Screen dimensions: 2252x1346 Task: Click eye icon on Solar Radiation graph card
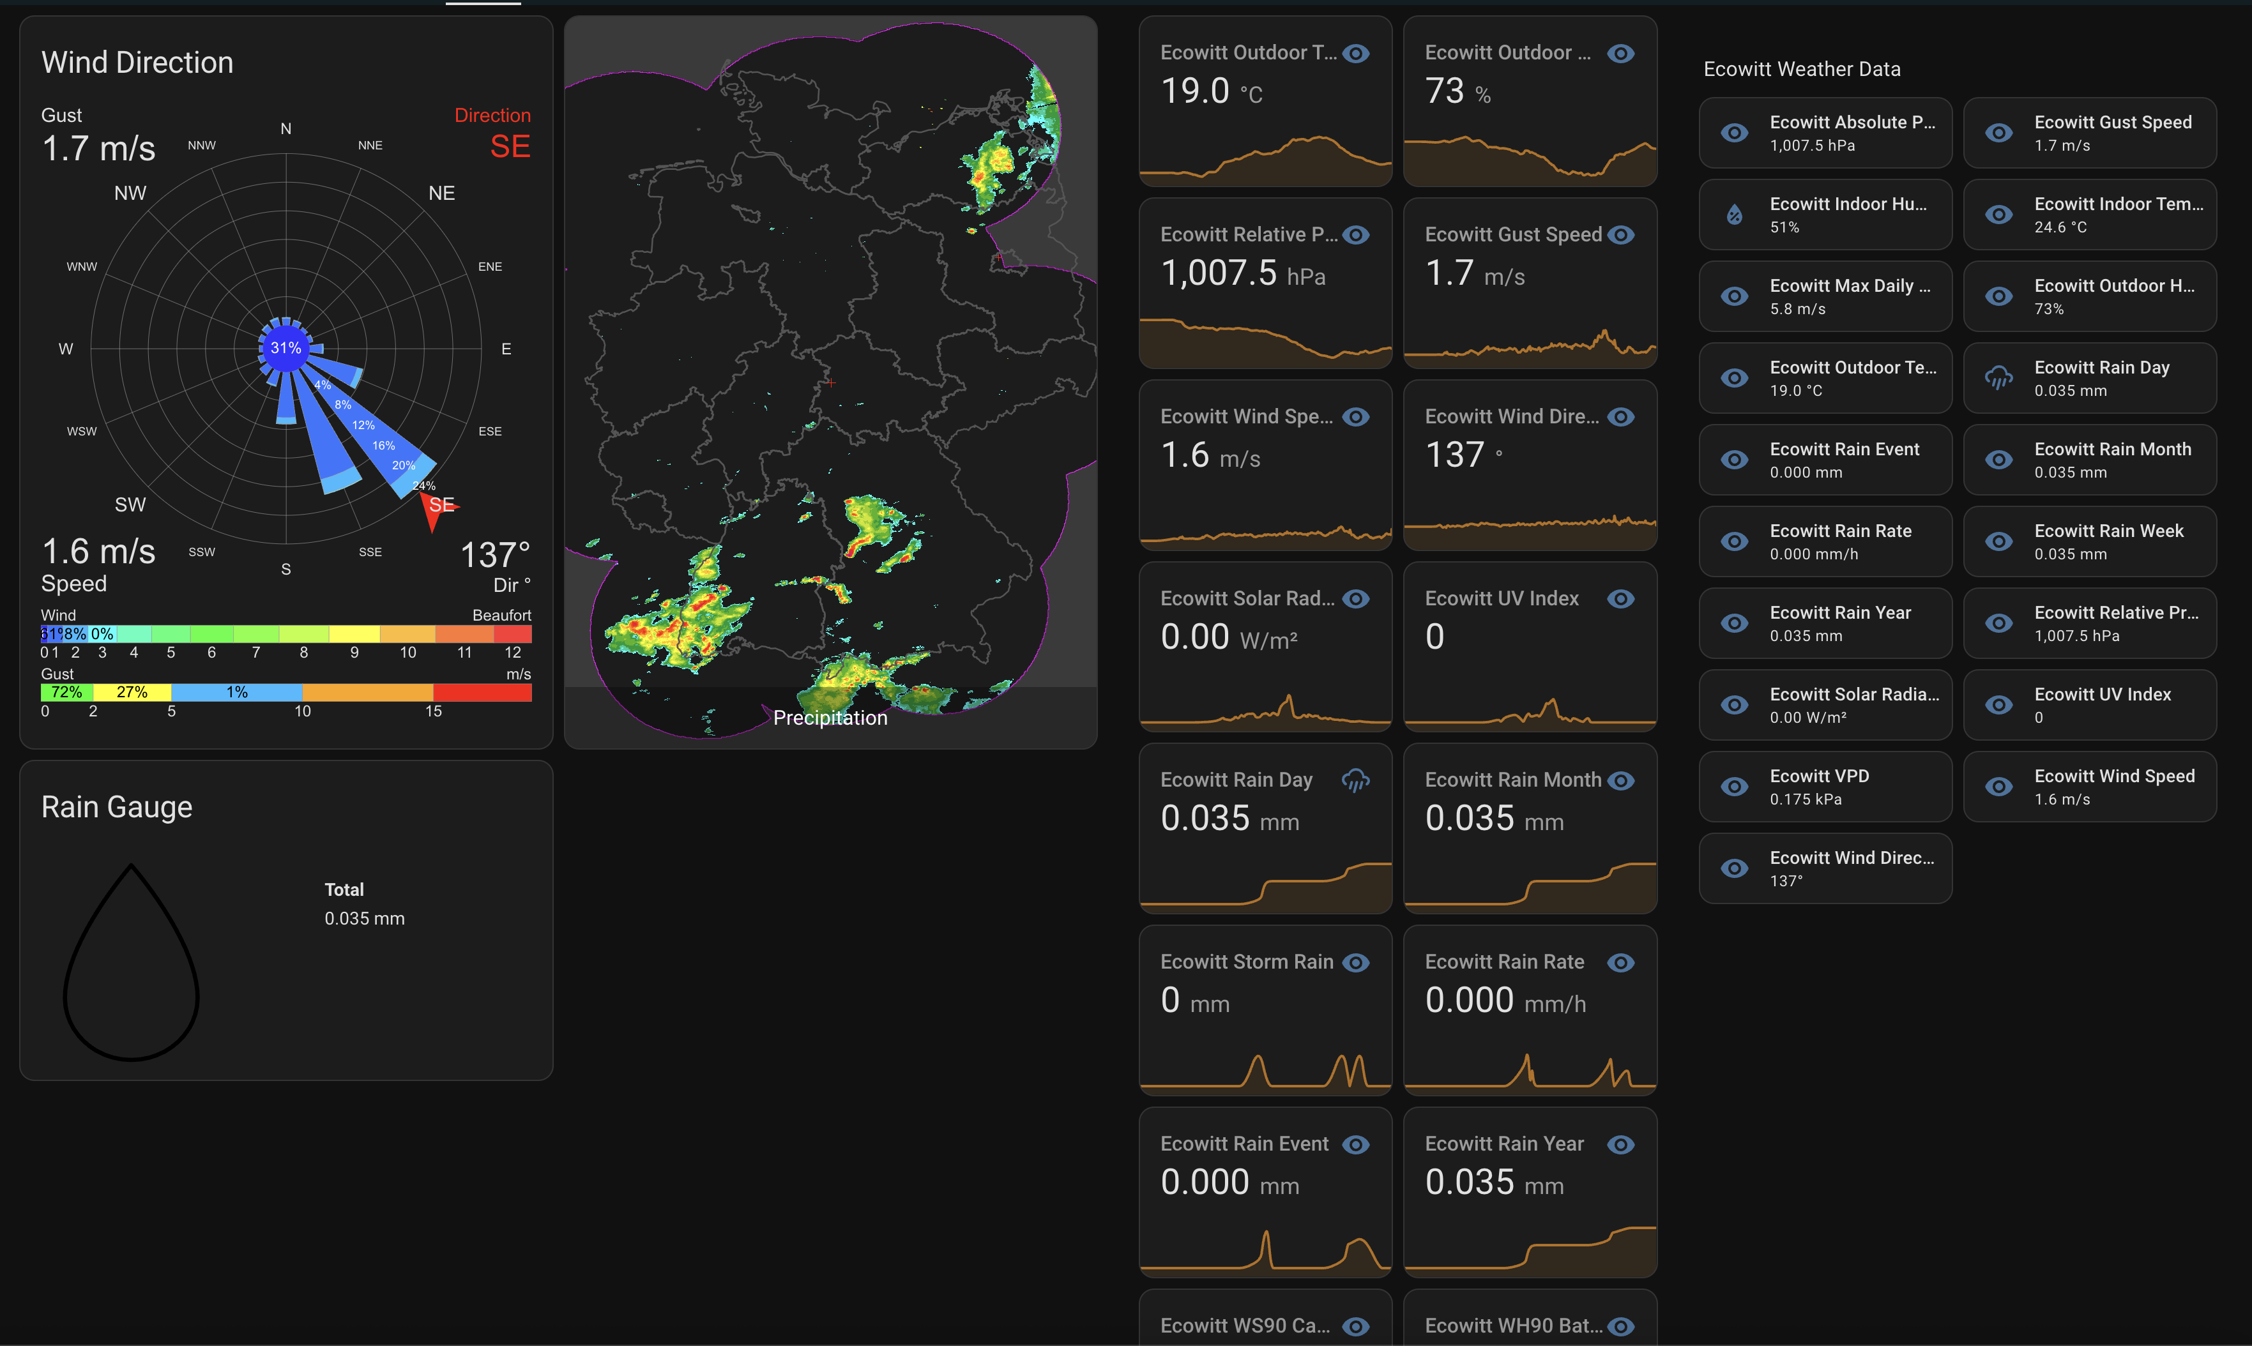(x=1356, y=599)
